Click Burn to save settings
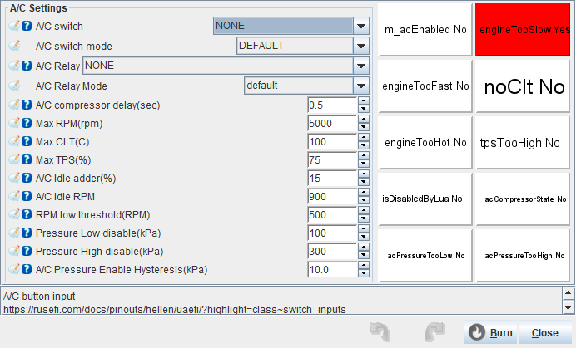 click(x=490, y=333)
